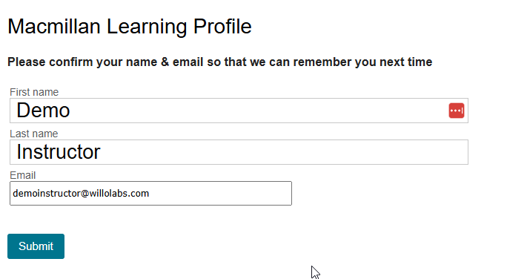Screen dimensions: 507x279
Task: Click the word "Learning" in the heading
Action: 147,27
